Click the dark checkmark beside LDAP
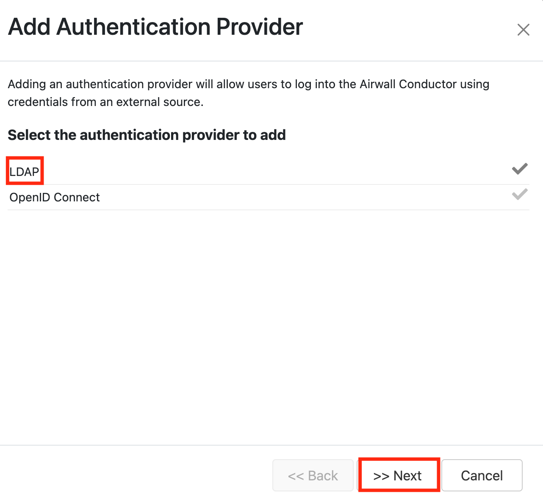This screenshot has width=543, height=502. point(520,169)
